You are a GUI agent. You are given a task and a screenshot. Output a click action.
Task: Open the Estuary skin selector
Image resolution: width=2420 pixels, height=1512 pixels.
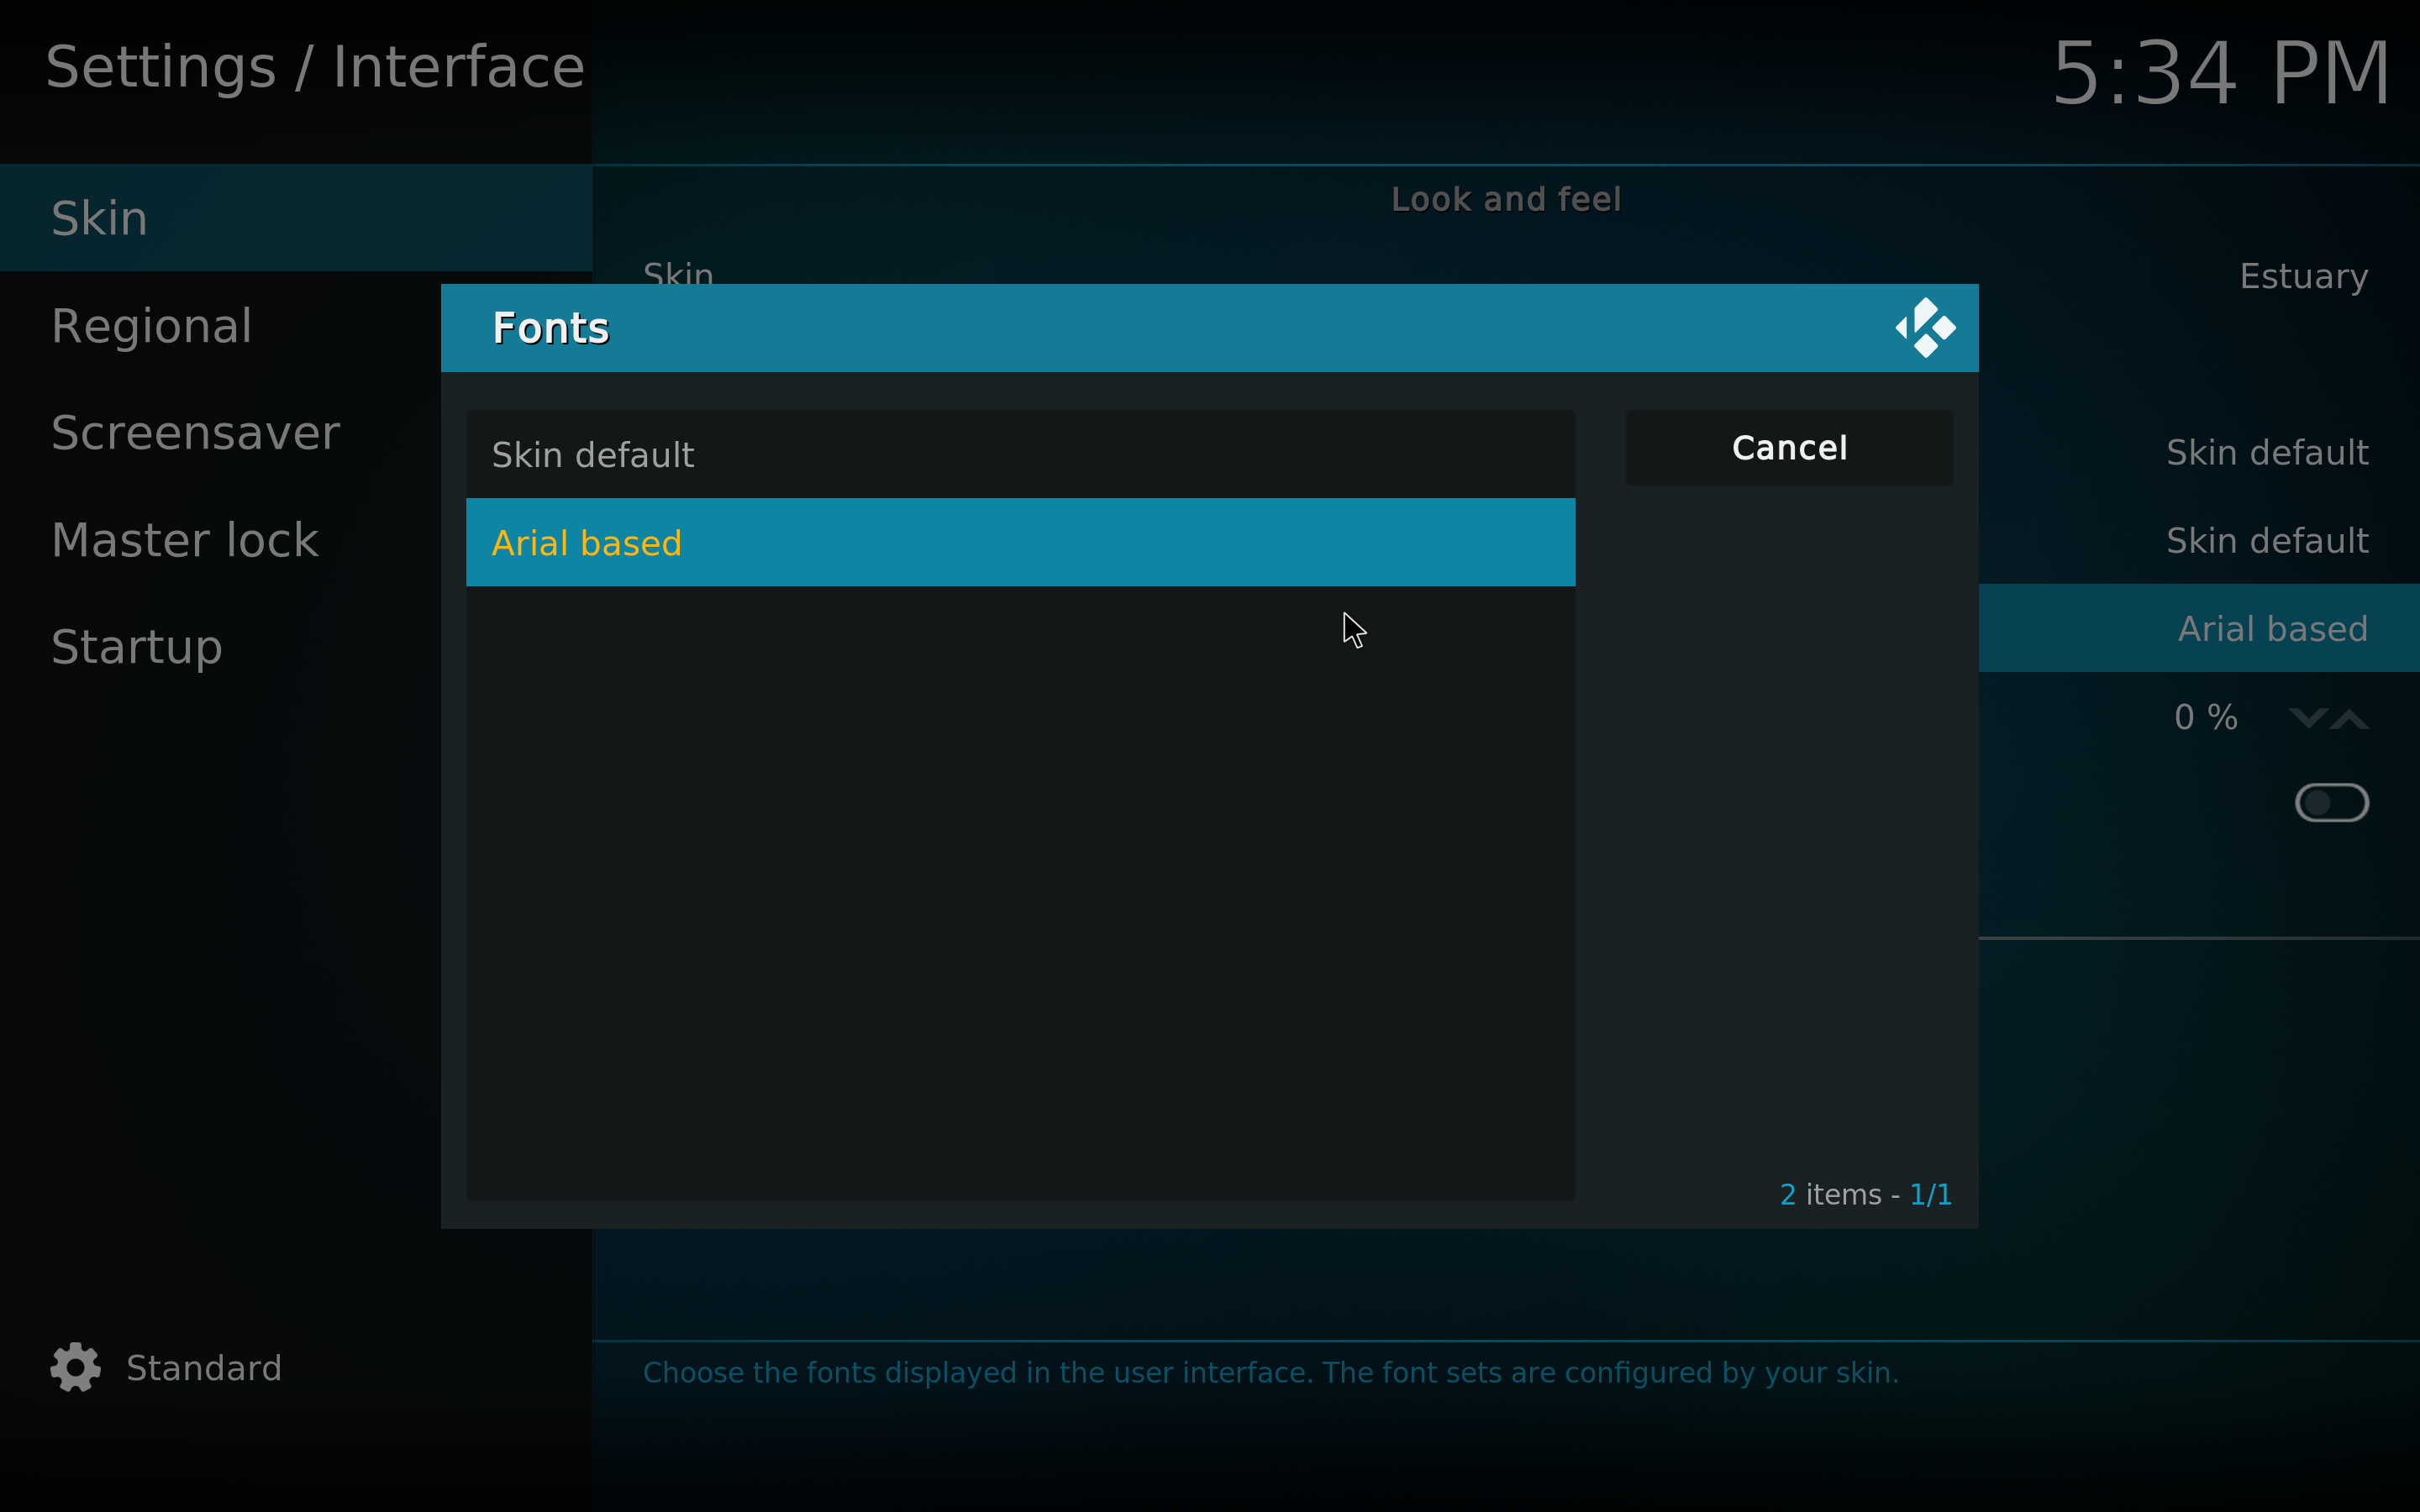[2303, 276]
